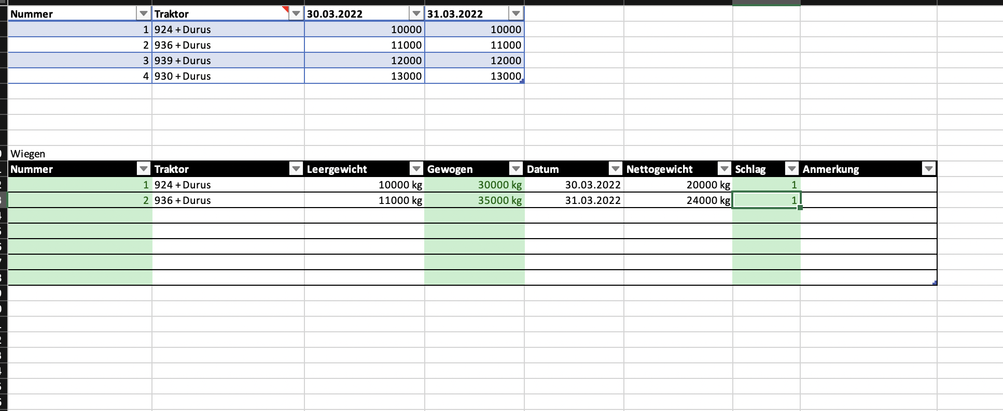Select cell 10000 under 31.03.2022
Image resolution: width=1003 pixels, height=411 pixels.
[475, 30]
